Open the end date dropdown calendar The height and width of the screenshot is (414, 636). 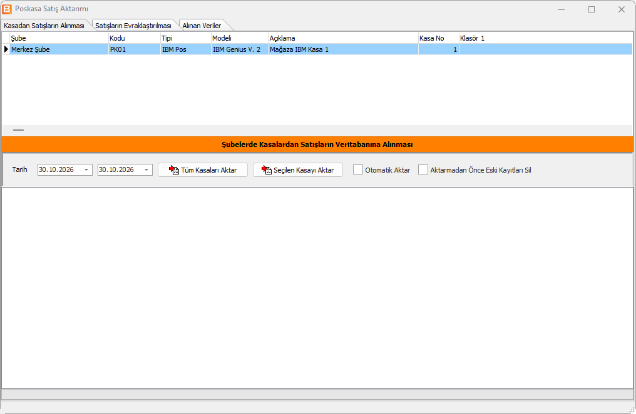coord(146,169)
